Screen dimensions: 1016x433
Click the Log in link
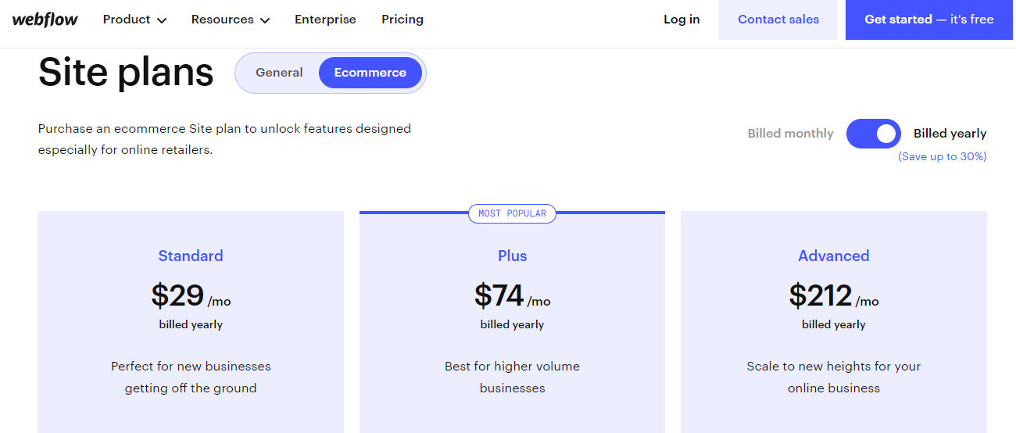point(682,20)
